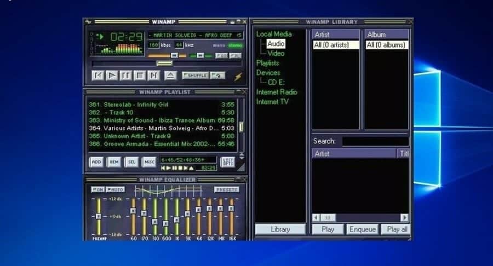This screenshot has width=493, height=266.
Task: Click mini eject icon in playlist window
Action: (x=191, y=168)
